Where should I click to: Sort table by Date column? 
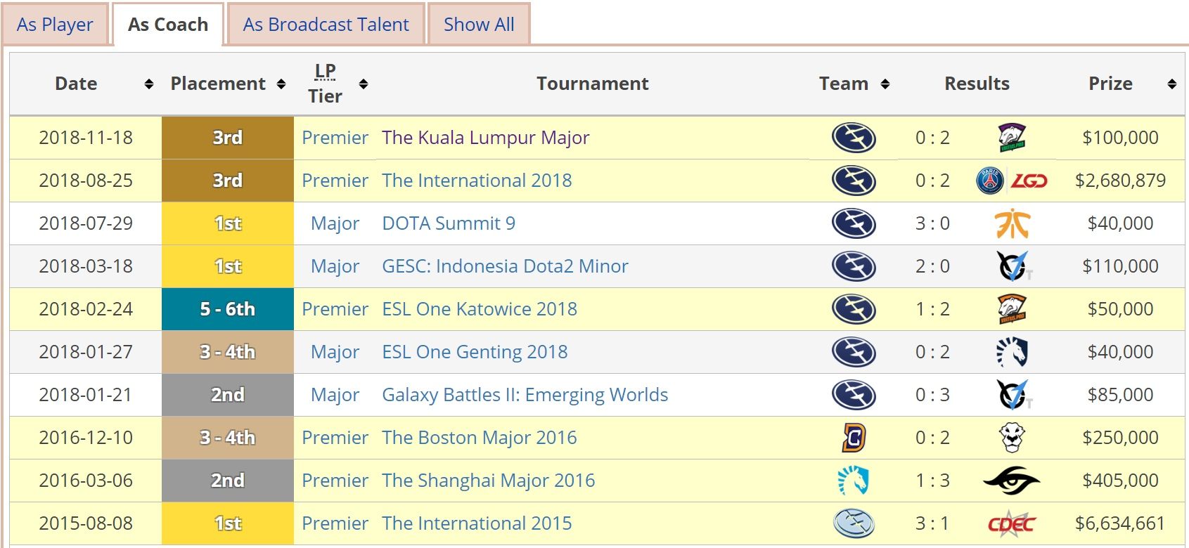[x=148, y=84]
